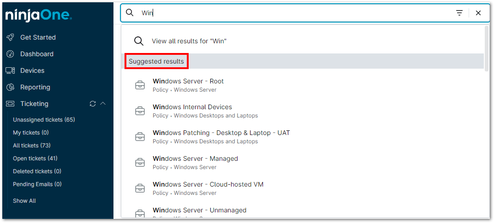This screenshot has height=223, width=494.
Task: Collapse the Ticketing section chevron
Action: click(x=103, y=104)
